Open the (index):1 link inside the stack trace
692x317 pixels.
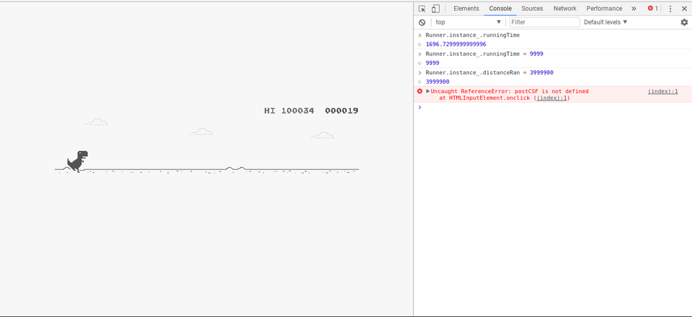(552, 98)
